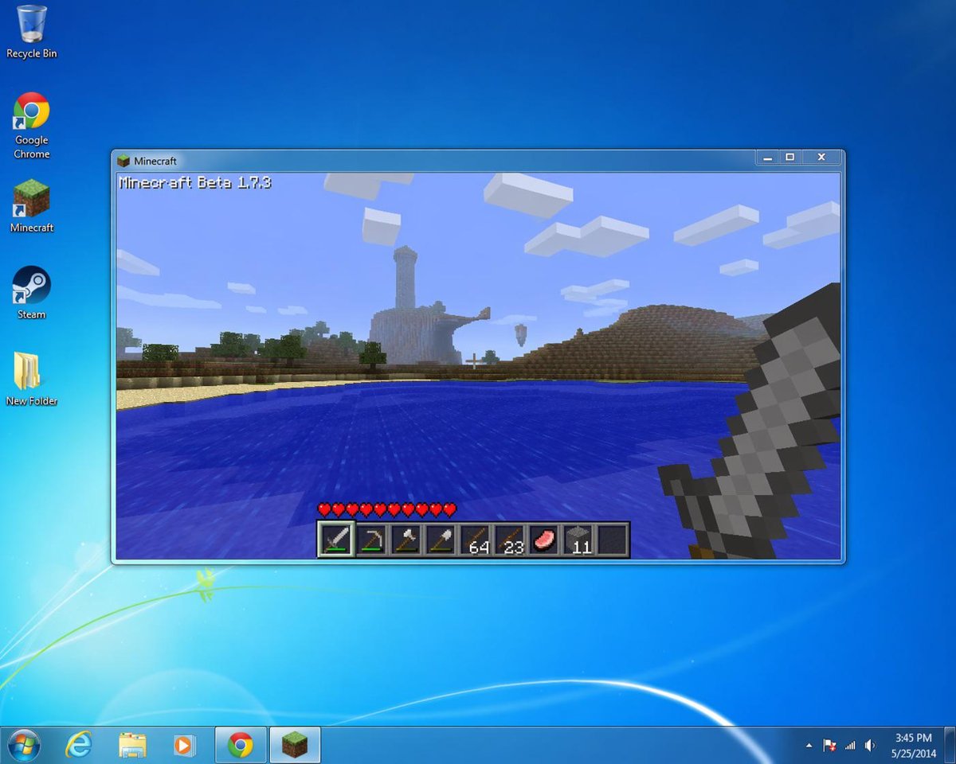The height and width of the screenshot is (764, 956).
Task: Select the Steam desktop shortcut
Action: 32,293
